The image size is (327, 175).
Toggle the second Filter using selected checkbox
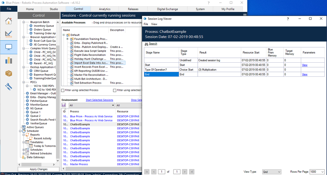[115, 90]
